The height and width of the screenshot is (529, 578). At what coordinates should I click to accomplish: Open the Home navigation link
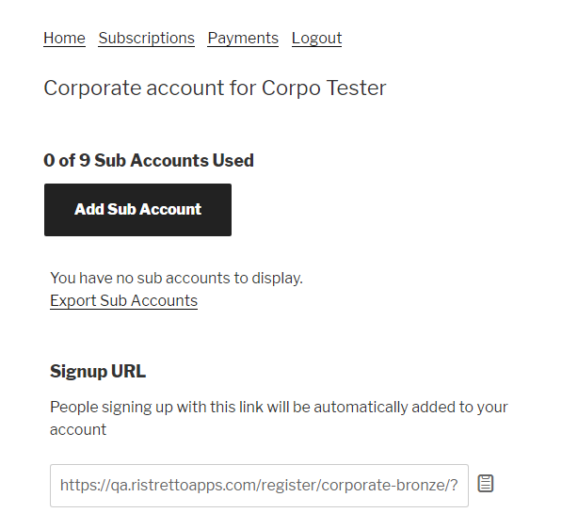pos(64,38)
